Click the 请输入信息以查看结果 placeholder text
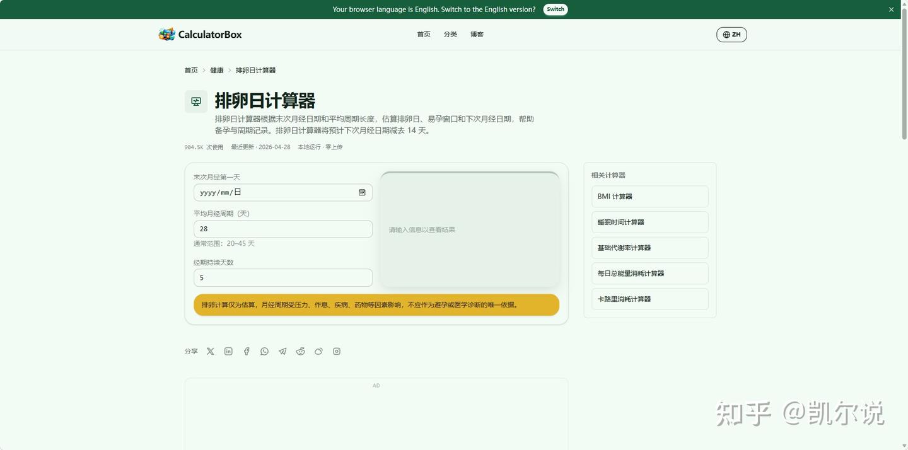Screen dimensions: 908x450 click(x=422, y=230)
